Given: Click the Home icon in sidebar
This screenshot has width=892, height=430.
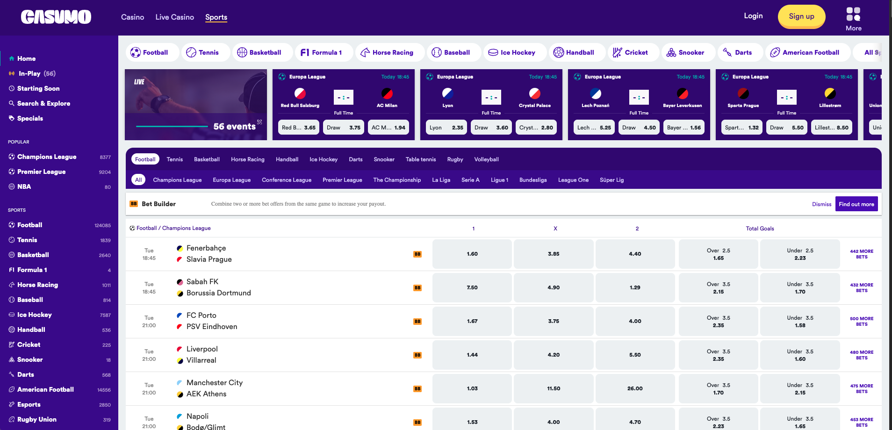Looking at the screenshot, I should (11, 58).
